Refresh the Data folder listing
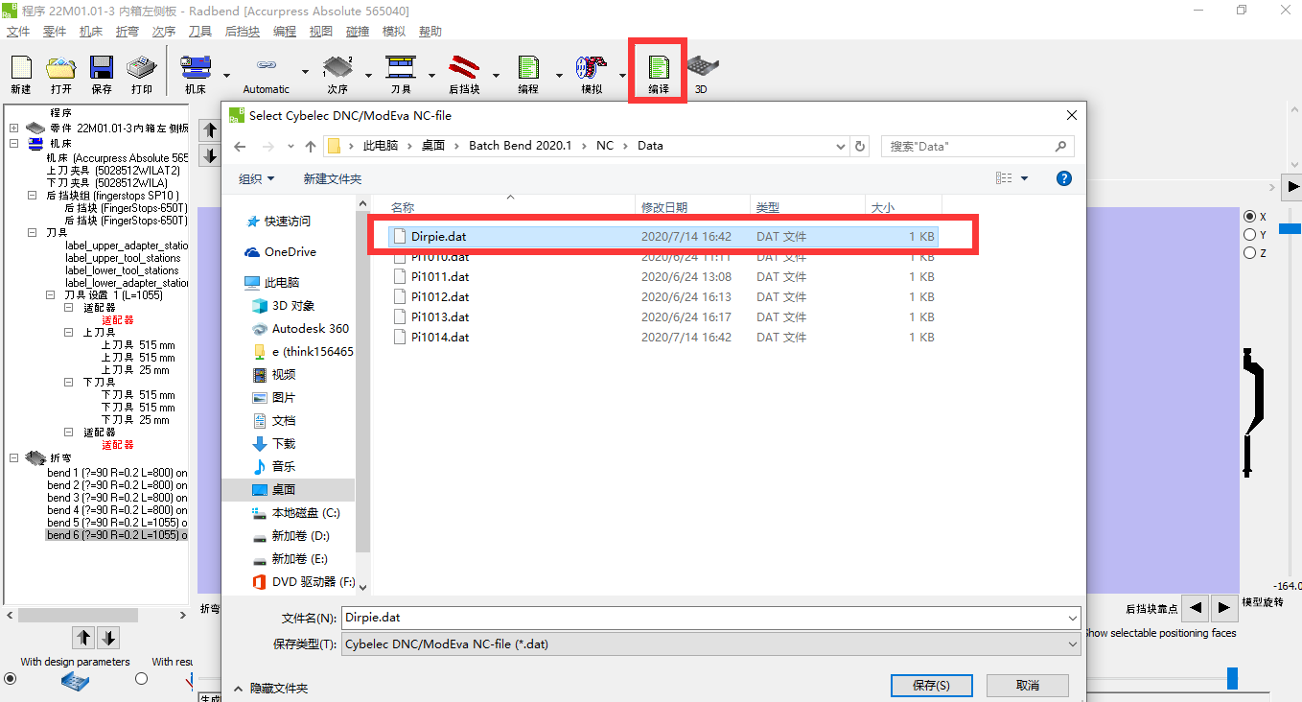 point(860,146)
